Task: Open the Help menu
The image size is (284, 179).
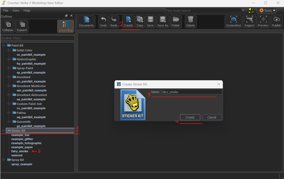Action: click(x=27, y=11)
